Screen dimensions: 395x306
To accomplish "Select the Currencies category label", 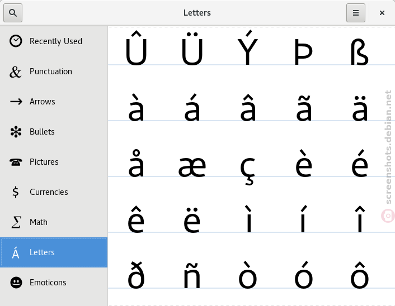I will [49, 192].
